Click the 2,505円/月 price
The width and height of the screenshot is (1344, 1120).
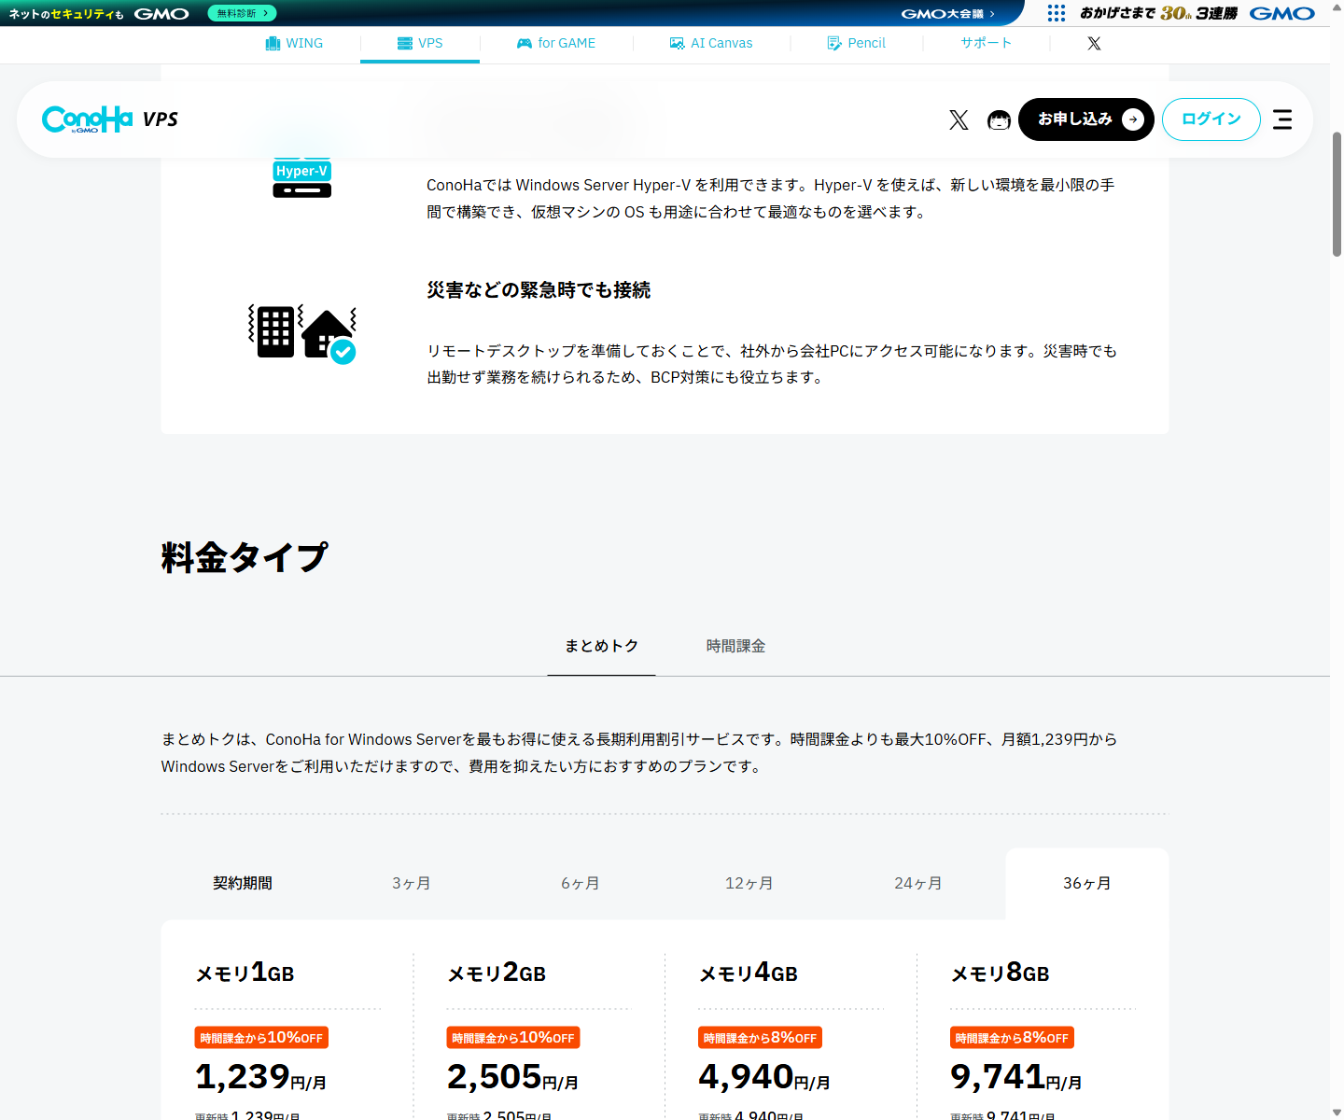(x=512, y=1077)
